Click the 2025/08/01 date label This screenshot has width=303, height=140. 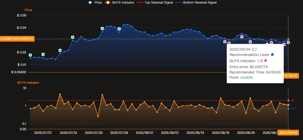pos(145,133)
